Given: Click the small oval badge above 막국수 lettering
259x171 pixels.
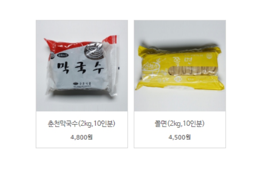Looking at the screenshot, I should point(62,55).
